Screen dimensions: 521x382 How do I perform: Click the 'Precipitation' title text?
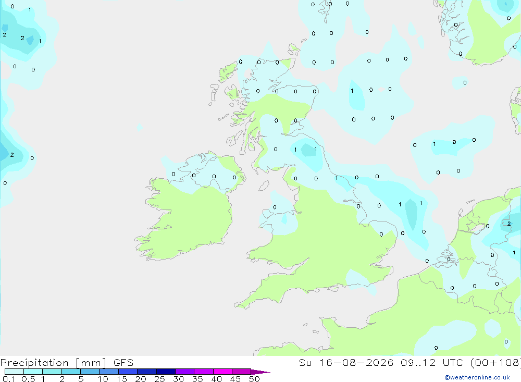34,362
